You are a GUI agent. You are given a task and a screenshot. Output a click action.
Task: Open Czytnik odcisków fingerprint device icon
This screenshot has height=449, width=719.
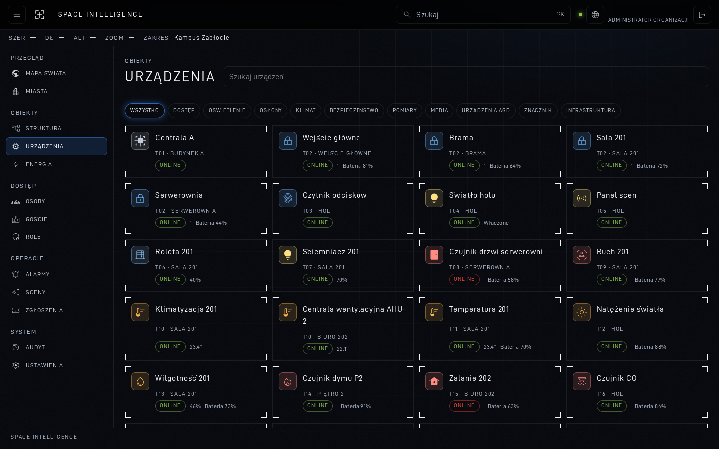288,198
